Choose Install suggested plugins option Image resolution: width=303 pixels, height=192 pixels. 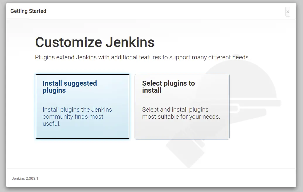[83, 106]
